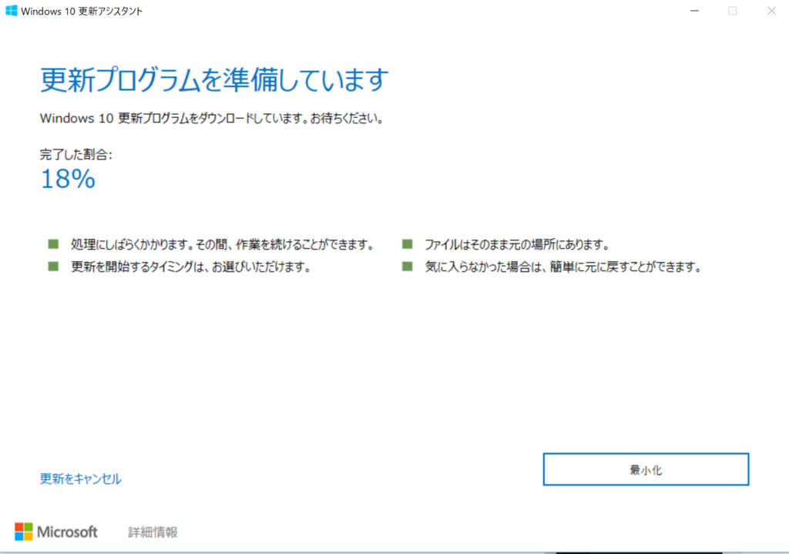Minimize the window from title bar
Screen dimensions: 789x554
[x=694, y=11]
